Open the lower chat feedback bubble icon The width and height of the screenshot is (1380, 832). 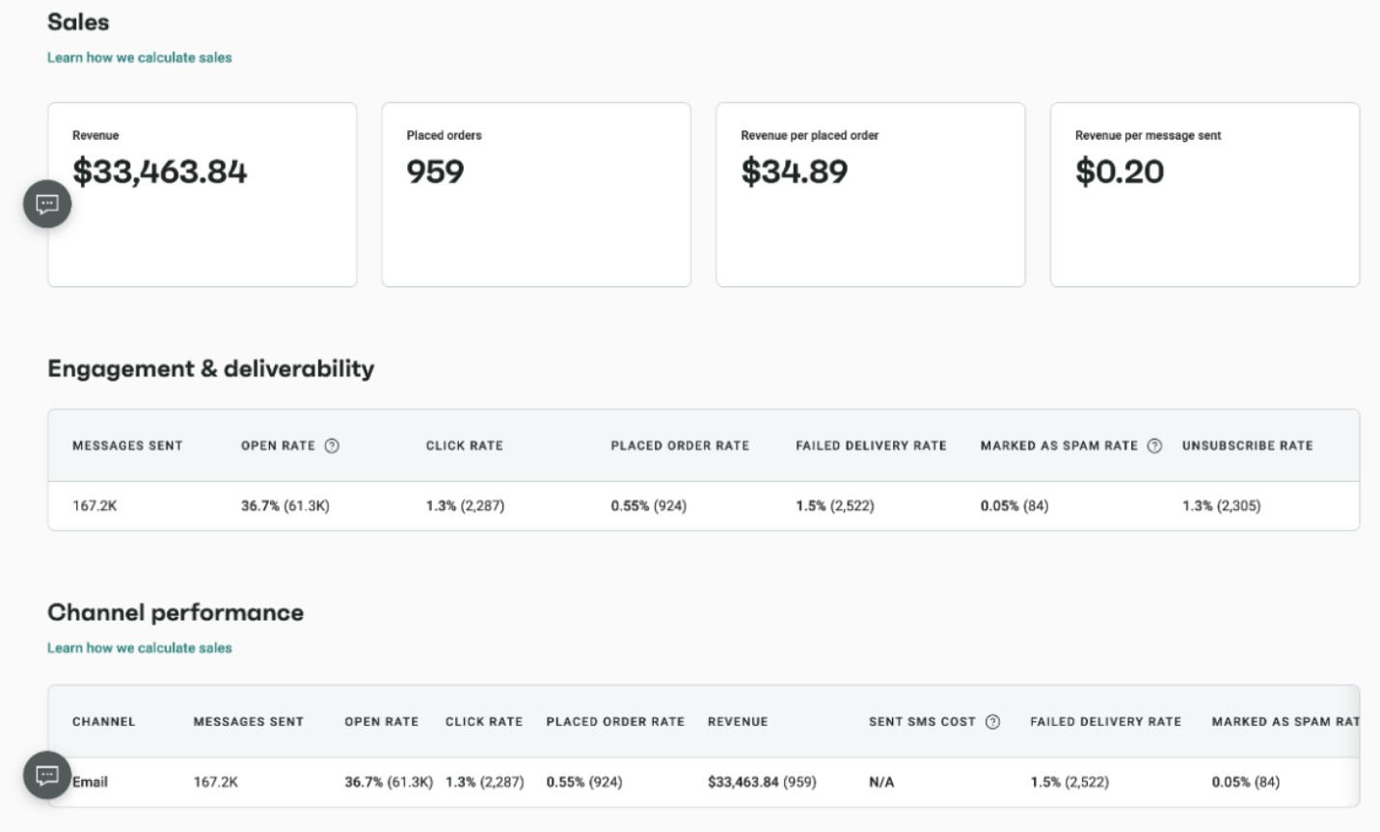pyautogui.click(x=46, y=775)
